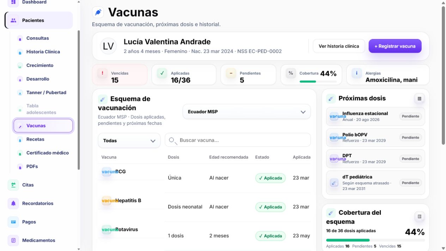Click the Crecimiento chart icon
446x251 pixels.
coord(20,66)
